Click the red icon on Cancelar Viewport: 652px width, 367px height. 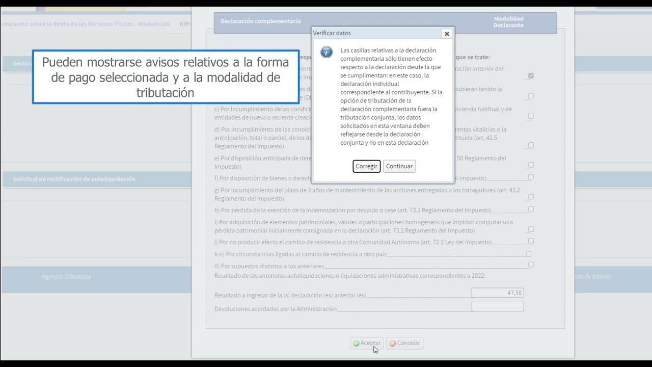pos(392,343)
